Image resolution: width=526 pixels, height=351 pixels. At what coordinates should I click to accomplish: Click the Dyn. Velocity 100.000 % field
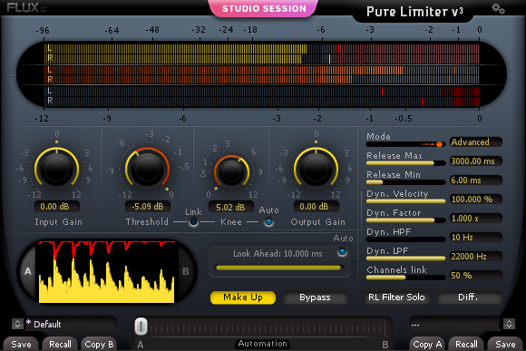[x=476, y=199]
